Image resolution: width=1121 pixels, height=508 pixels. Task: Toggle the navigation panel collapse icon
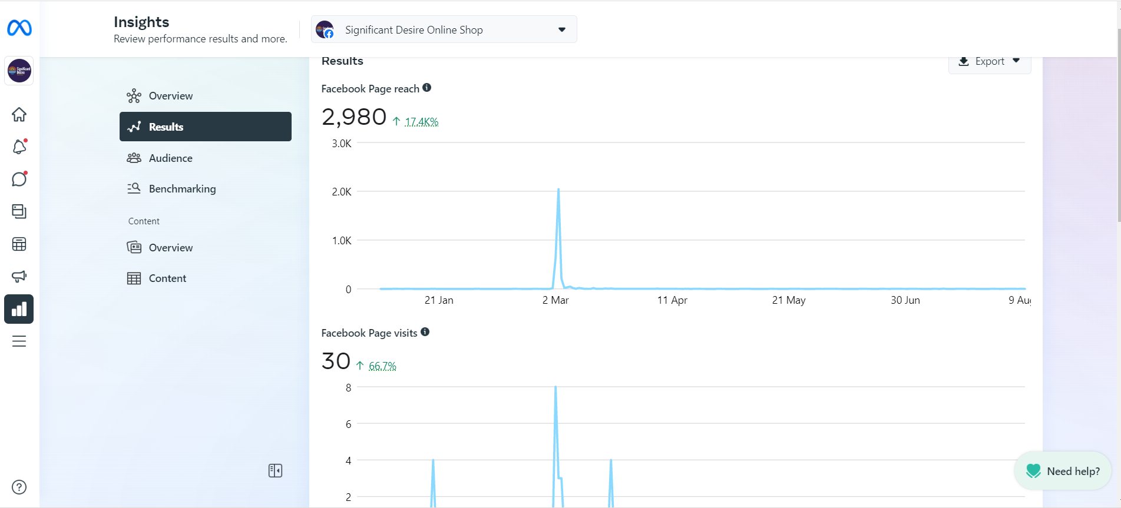[x=275, y=470]
